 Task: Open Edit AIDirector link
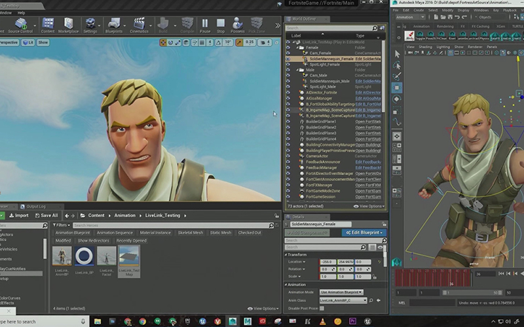point(368,92)
